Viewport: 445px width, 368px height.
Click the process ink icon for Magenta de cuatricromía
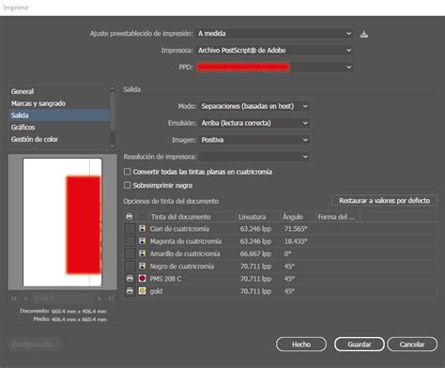tap(143, 241)
